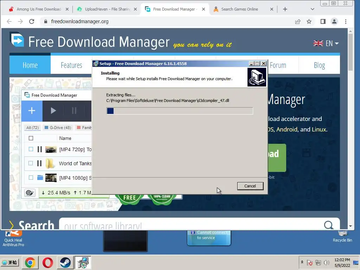The image size is (360, 270).
Task: Select the All (72) filter tag
Action: tap(32, 128)
